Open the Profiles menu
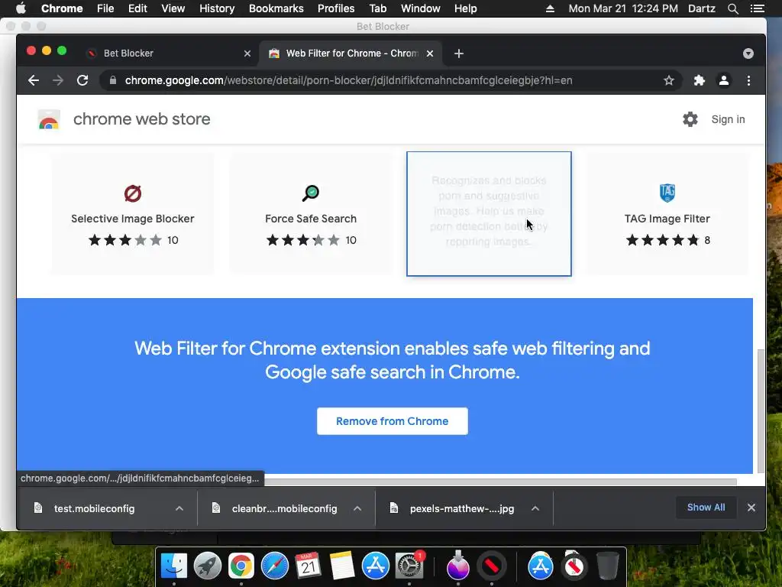 coord(336,8)
